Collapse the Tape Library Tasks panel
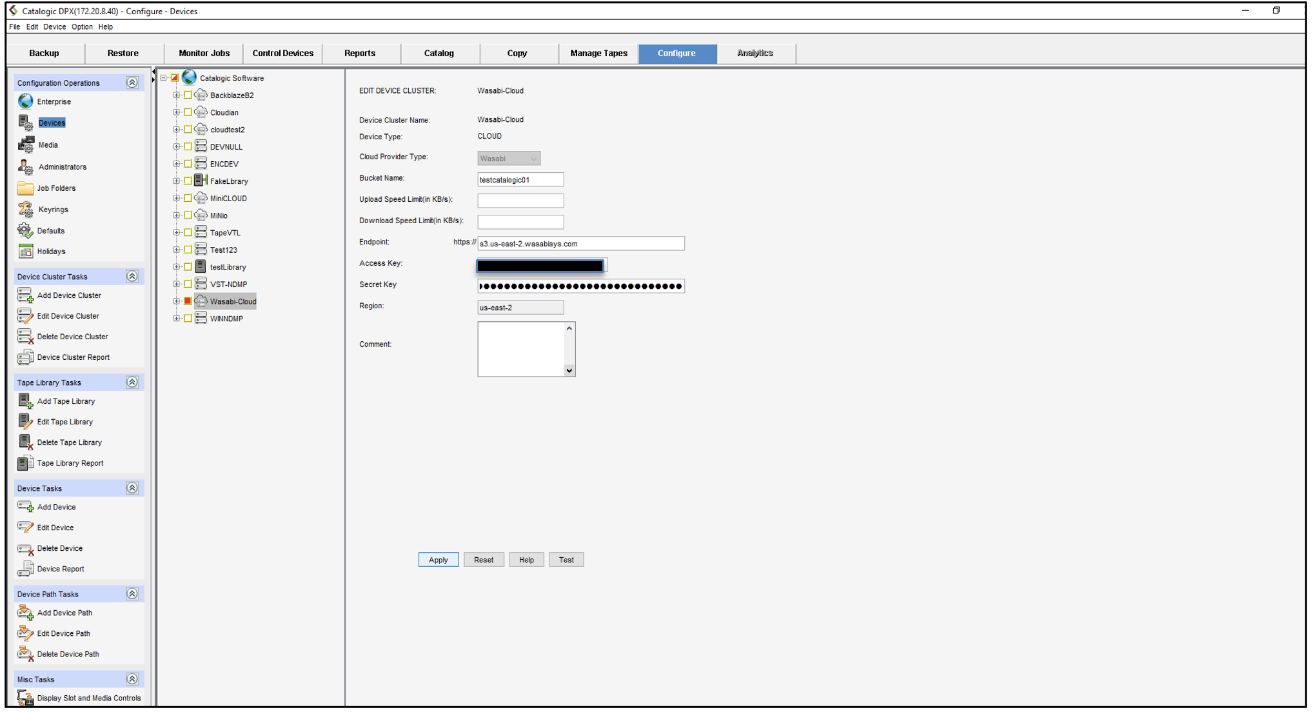 tap(132, 382)
